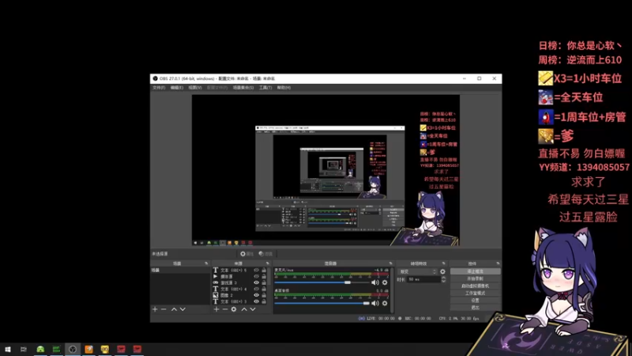Pop out the 混音器 dock panel
Viewport: 632px width, 356px height.
pyautogui.click(x=390, y=263)
